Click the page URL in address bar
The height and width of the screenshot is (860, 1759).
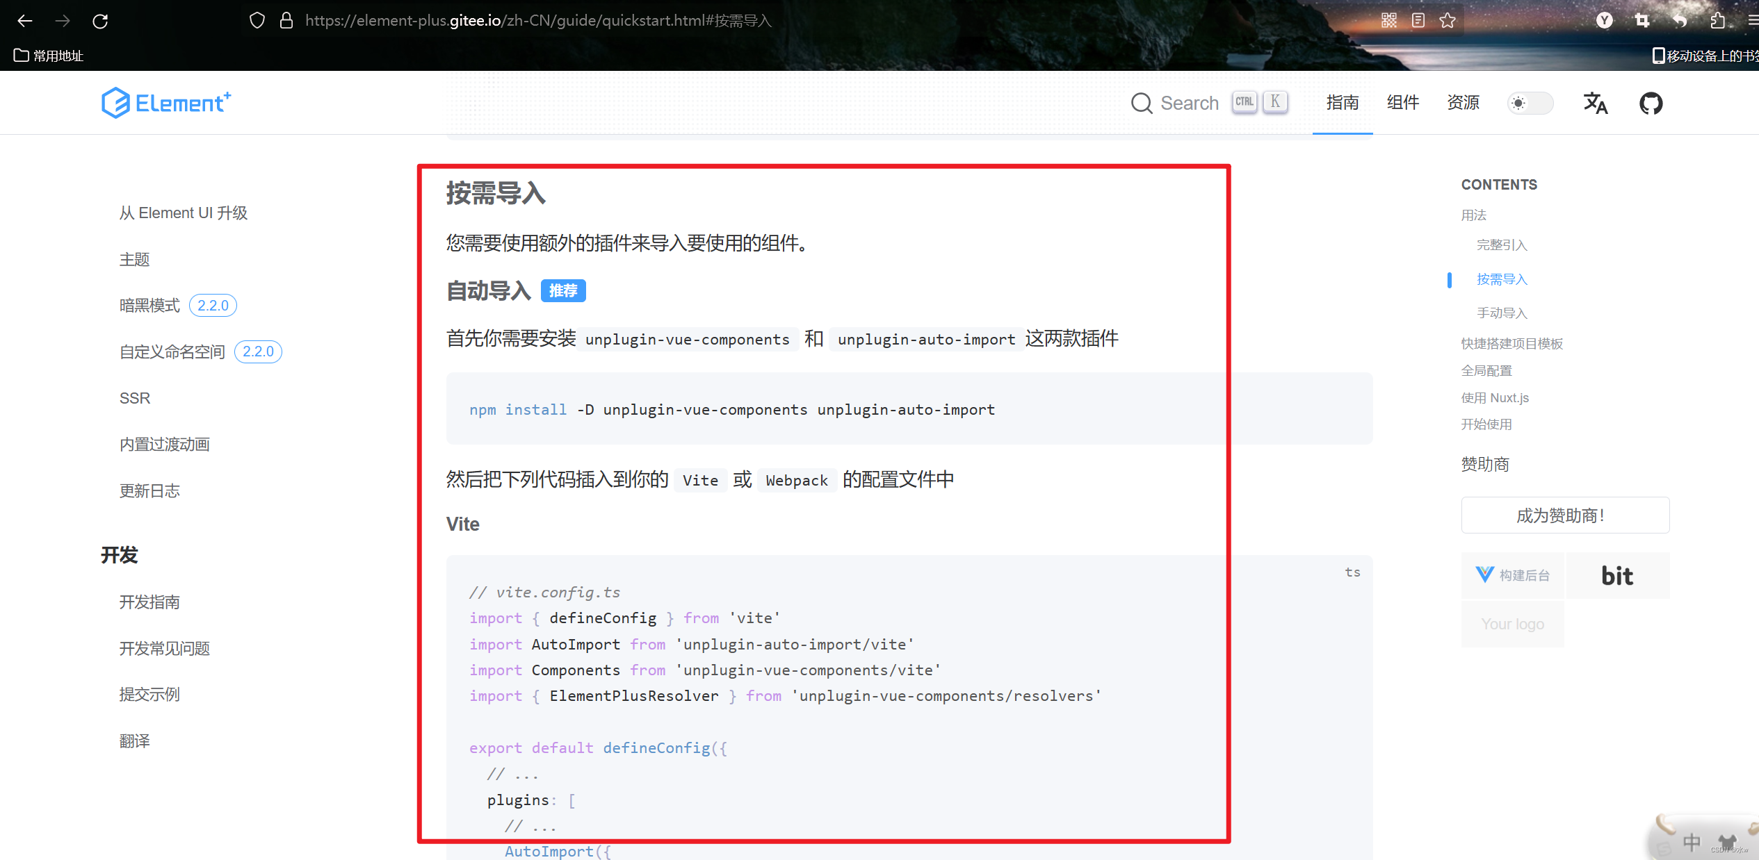(x=538, y=21)
